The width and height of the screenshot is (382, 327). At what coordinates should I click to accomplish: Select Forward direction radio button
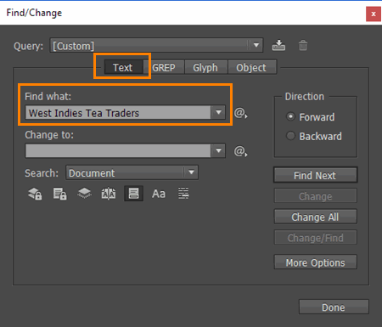(290, 116)
